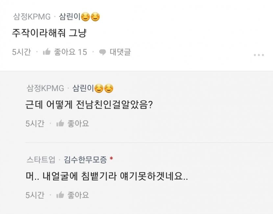Open the three-dot more options menu
This screenshot has height=214, width=273.
(259, 55)
